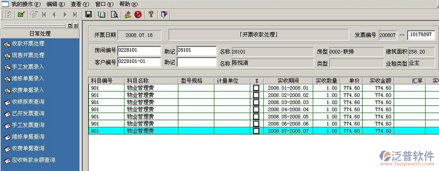Click the exit door icon in toolbar
The width and height of the screenshot is (439, 171).
tap(164, 15)
